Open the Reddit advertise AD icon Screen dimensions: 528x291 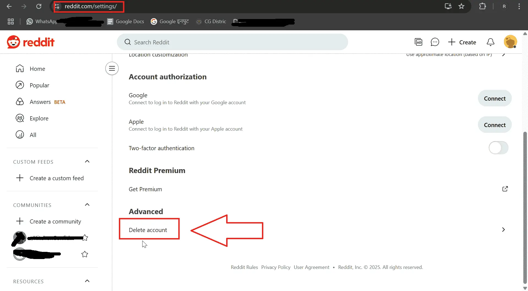tap(418, 42)
